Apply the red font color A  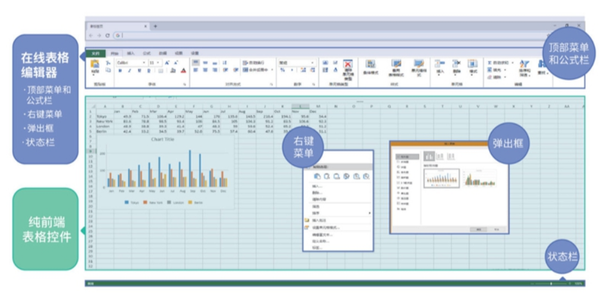click(184, 70)
